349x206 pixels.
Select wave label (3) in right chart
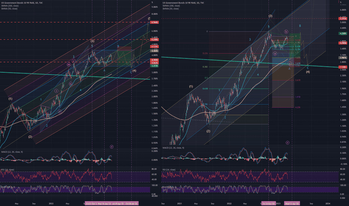(270, 16)
